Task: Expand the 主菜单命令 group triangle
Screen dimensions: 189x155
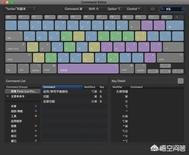Action: (8, 96)
